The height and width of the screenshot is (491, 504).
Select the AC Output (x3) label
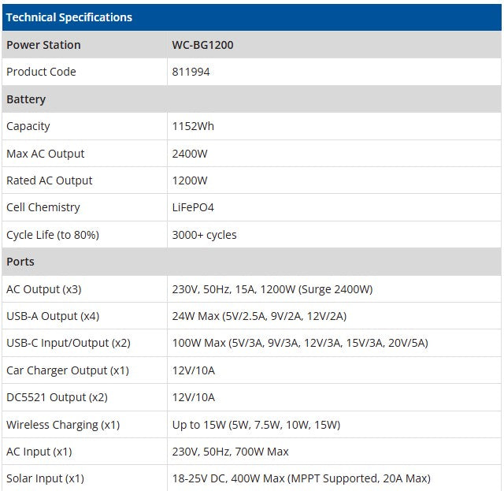[x=43, y=289]
